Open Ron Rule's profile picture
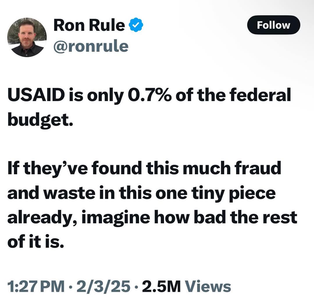Screen dimensions: 314x304 (27, 37)
